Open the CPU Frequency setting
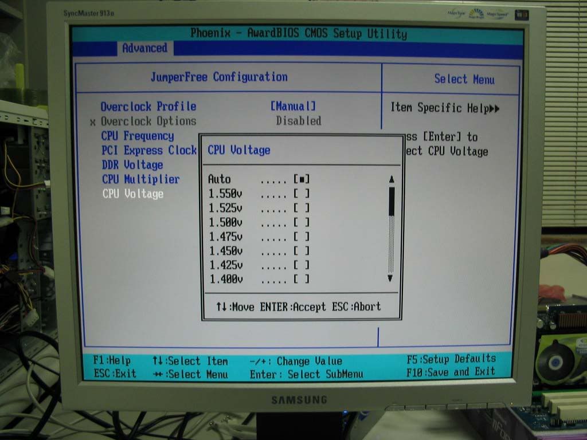The height and width of the screenshot is (440, 587). (138, 136)
